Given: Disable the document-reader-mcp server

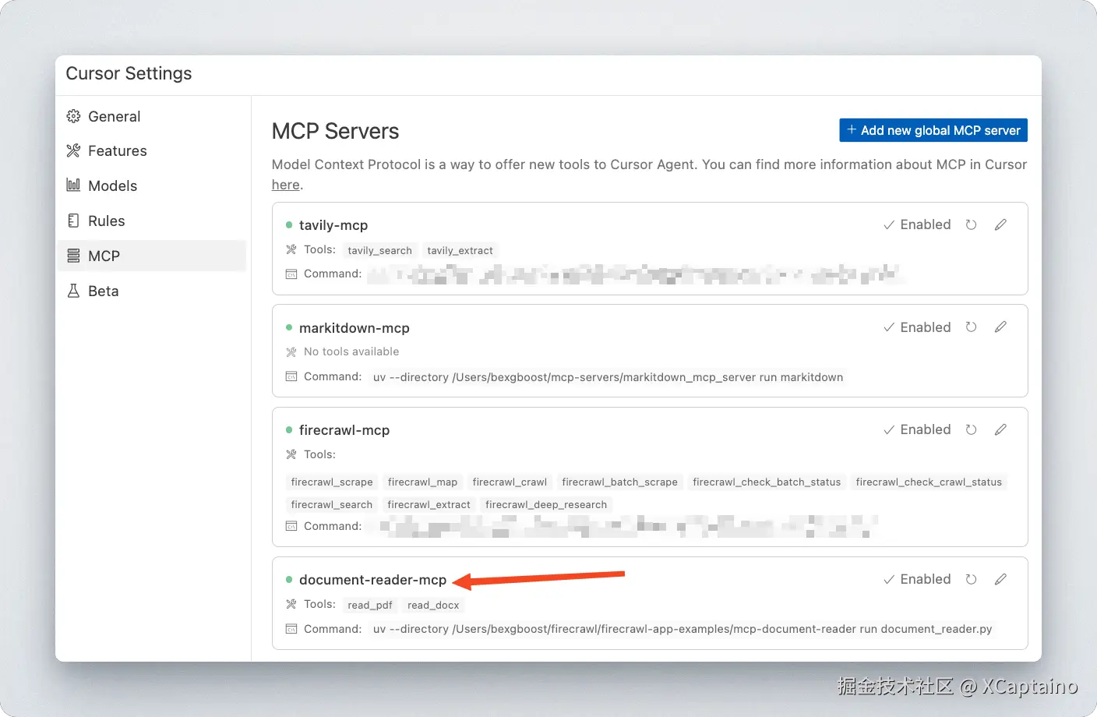Looking at the screenshot, I should click(918, 579).
